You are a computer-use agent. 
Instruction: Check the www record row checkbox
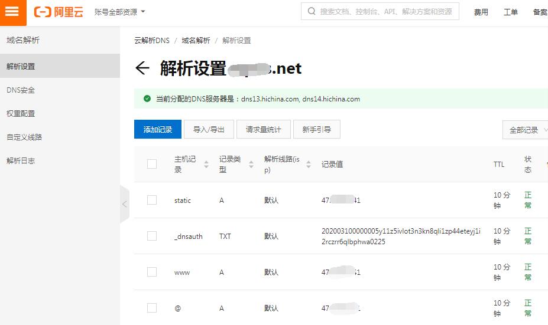152,272
